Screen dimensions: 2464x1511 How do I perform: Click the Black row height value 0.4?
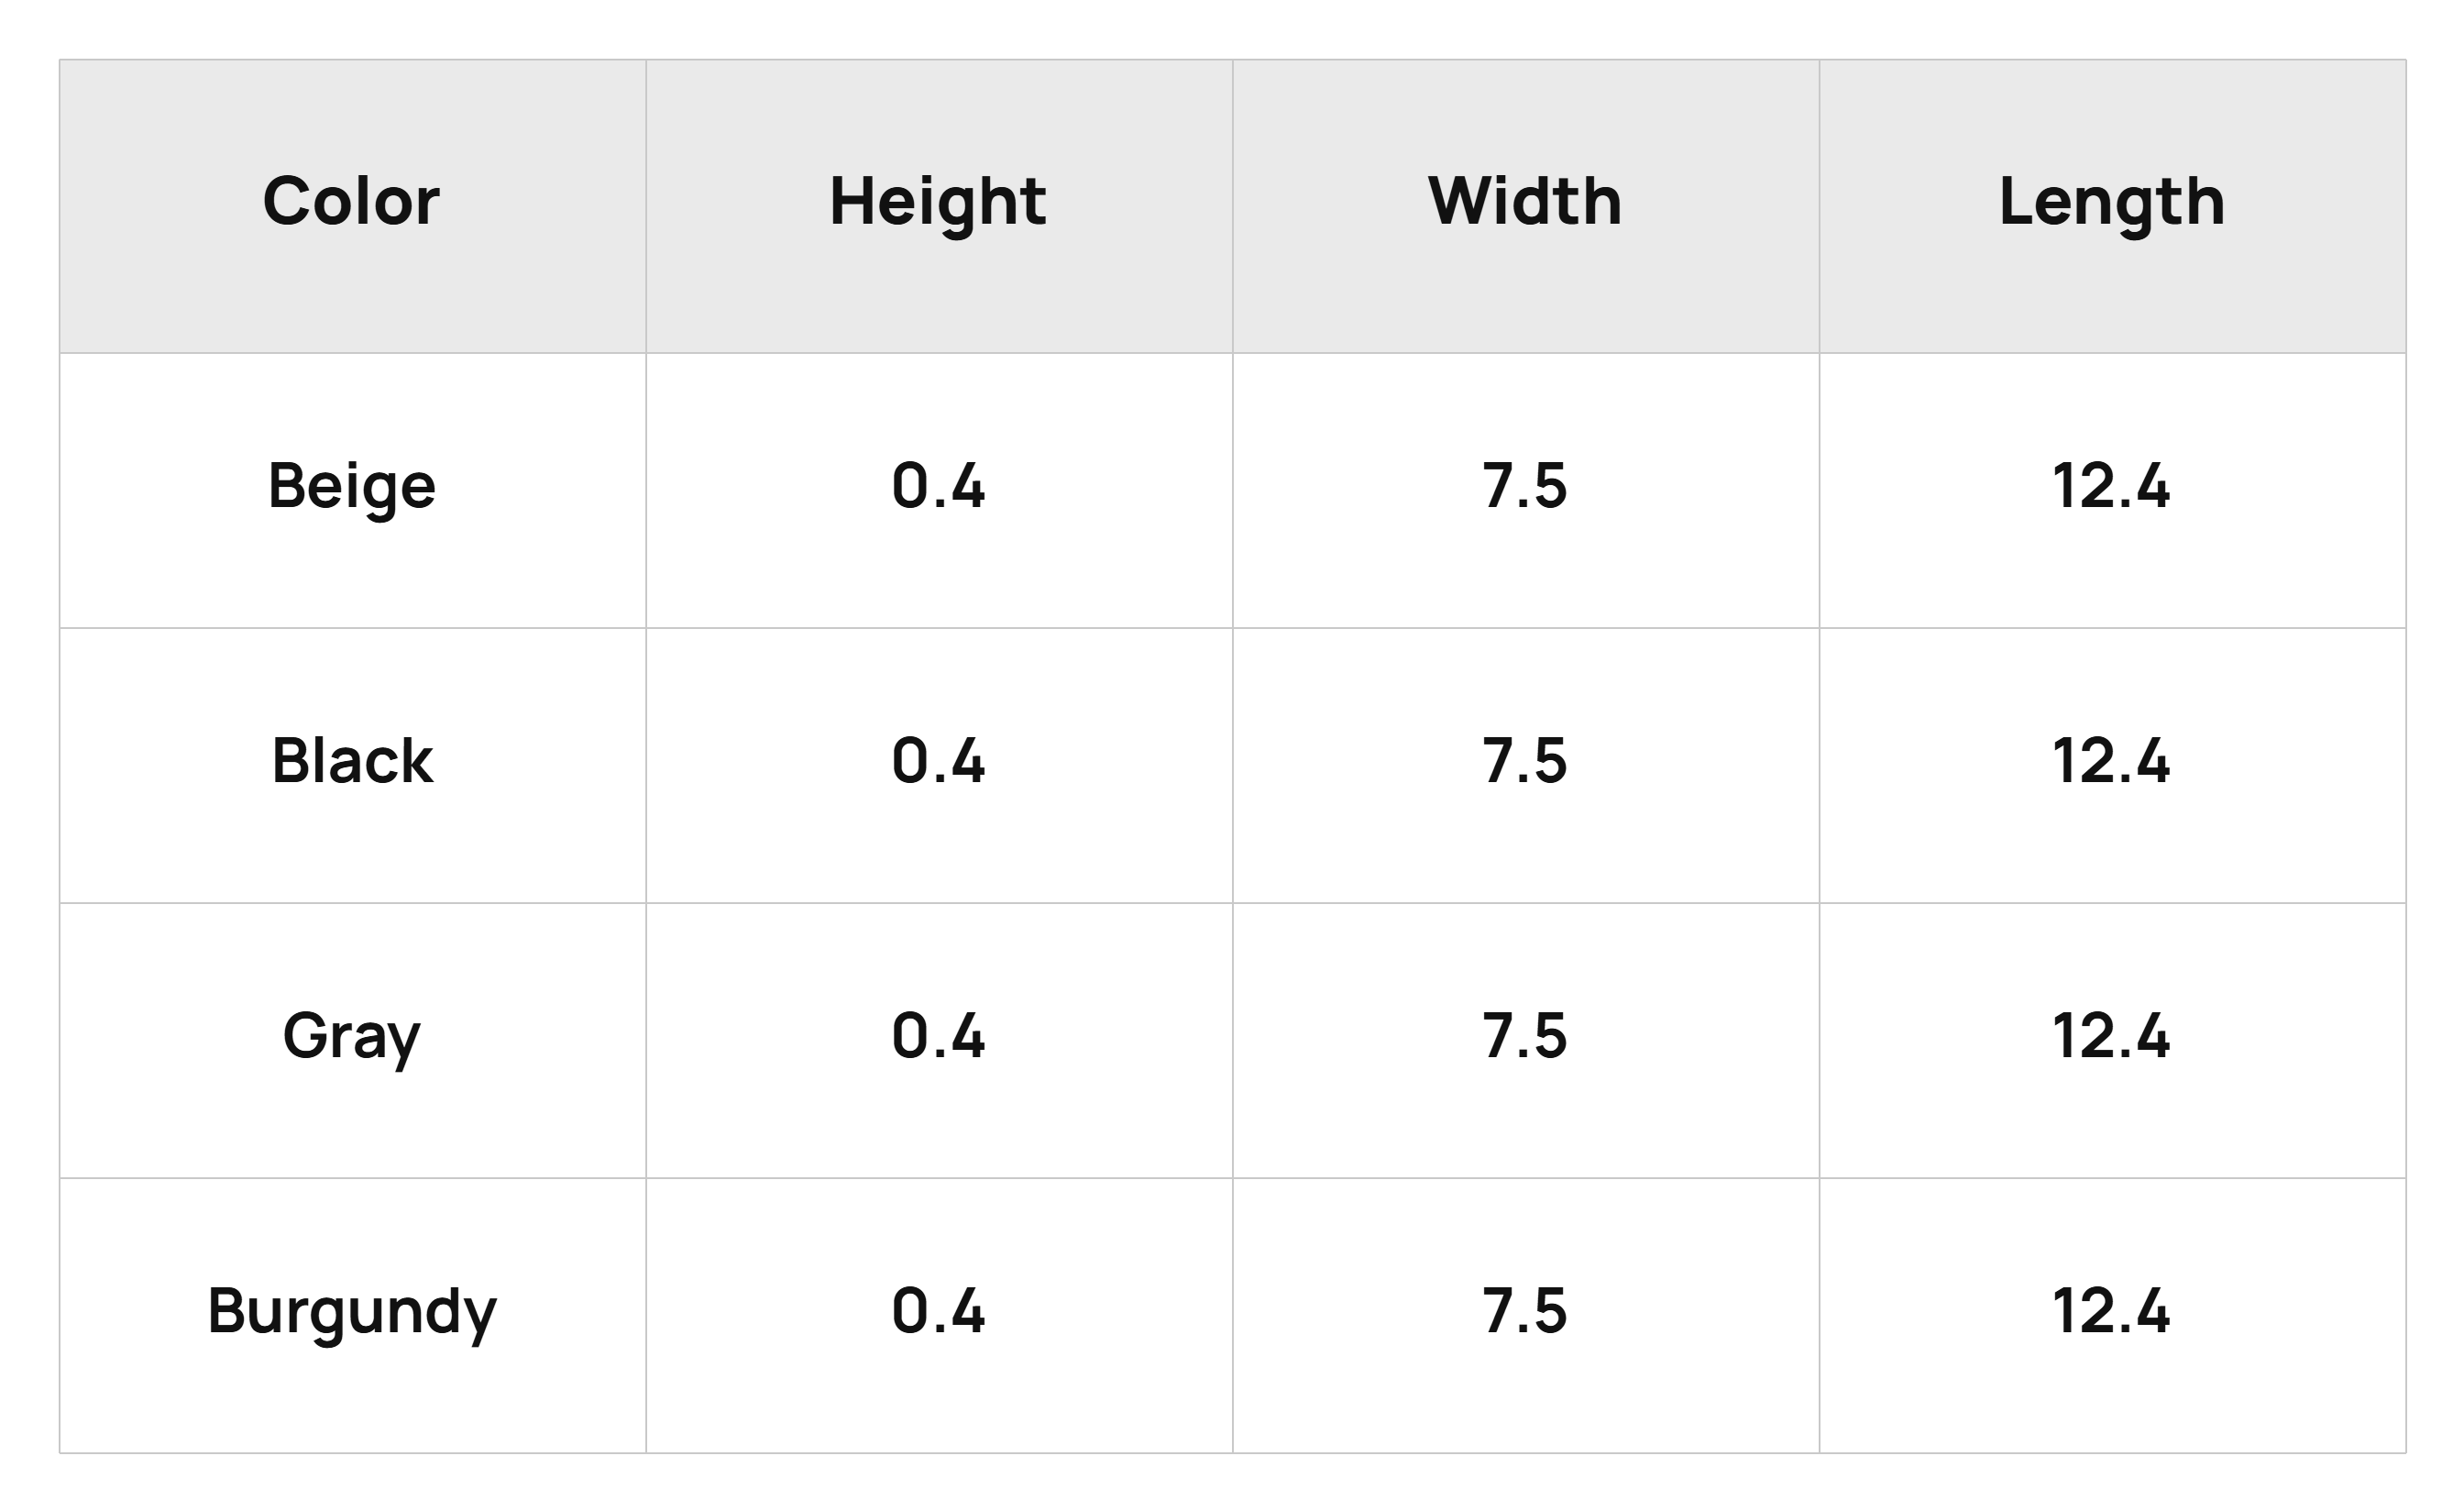tap(938, 761)
